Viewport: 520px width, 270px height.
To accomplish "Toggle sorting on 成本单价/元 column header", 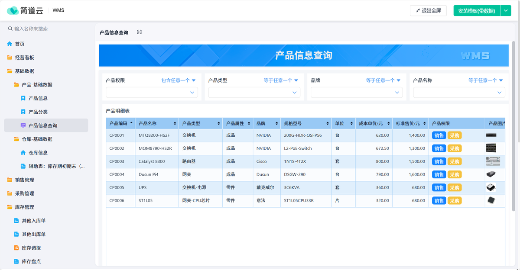I will tap(374, 123).
